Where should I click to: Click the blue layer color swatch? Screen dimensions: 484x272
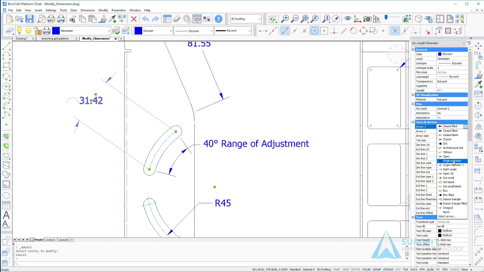point(56,31)
